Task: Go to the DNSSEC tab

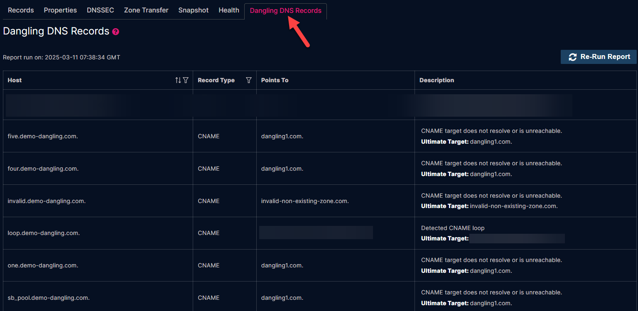Action: (100, 10)
